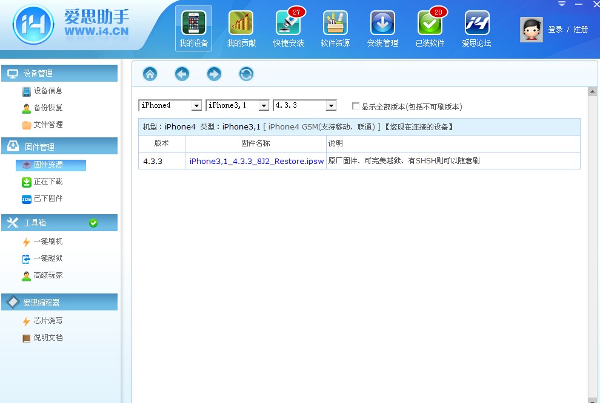Open 软件资源 software resources icon
Screen dimensions: 600x403
tap(336, 23)
